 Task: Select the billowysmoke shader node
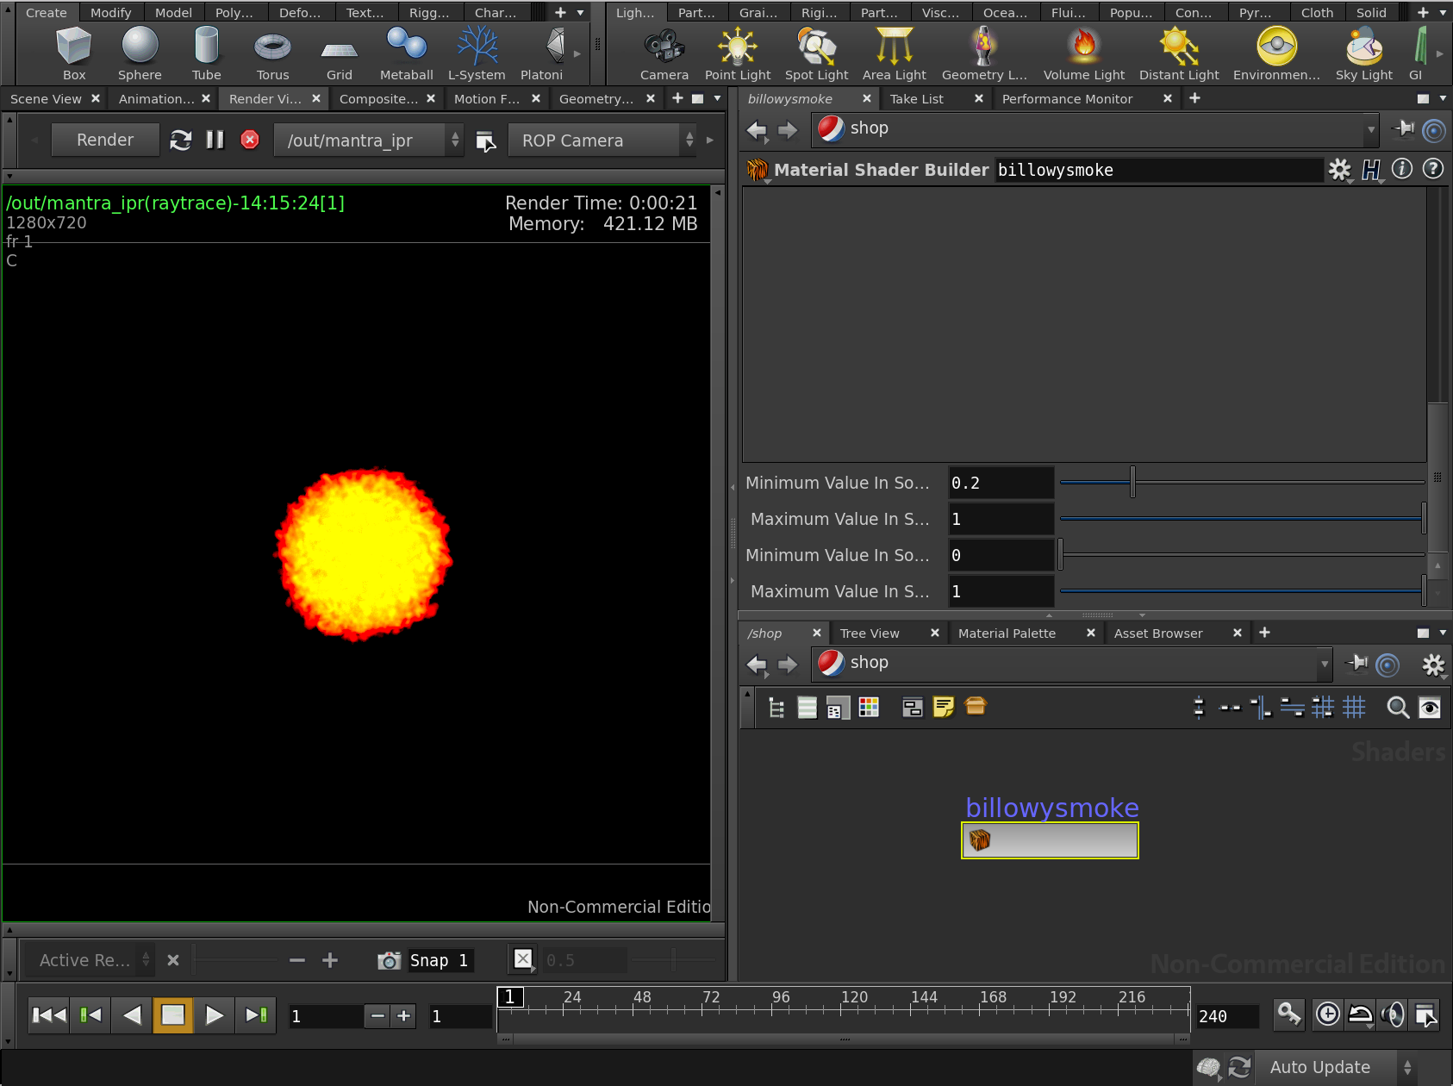click(1050, 840)
